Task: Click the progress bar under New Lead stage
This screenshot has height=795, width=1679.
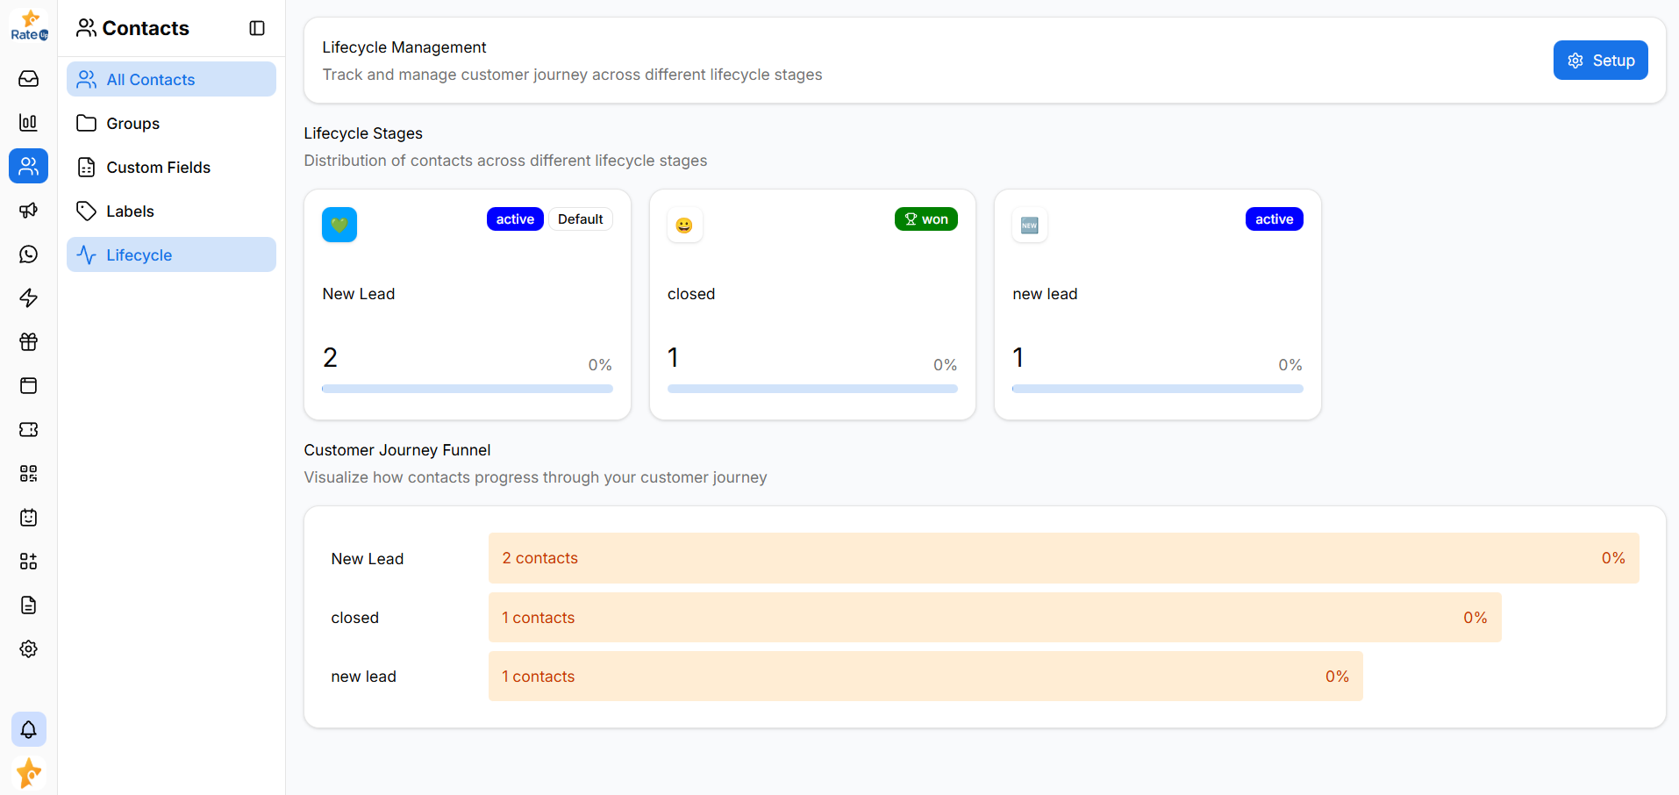Action: click(x=467, y=388)
